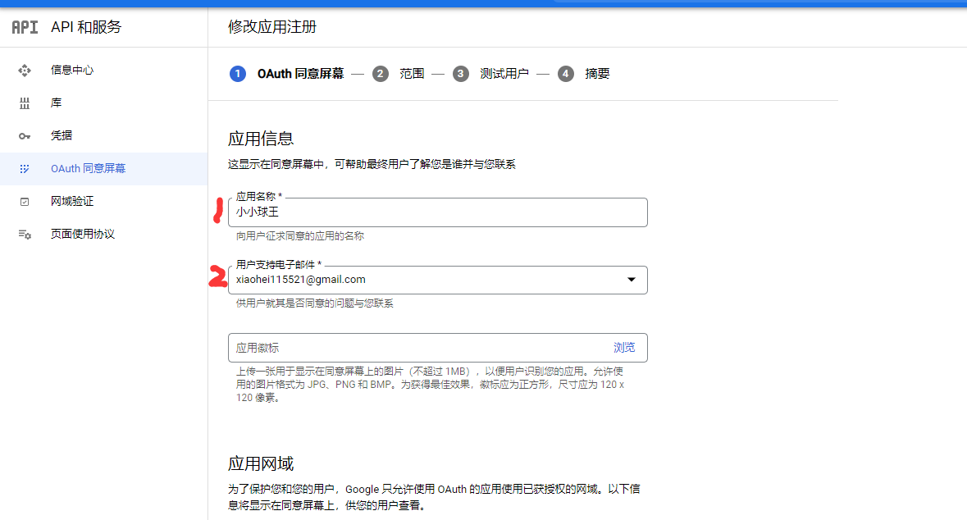Click the checkbox icon beside 网域验证
Image resolution: width=967 pixels, height=520 pixels.
click(x=25, y=202)
